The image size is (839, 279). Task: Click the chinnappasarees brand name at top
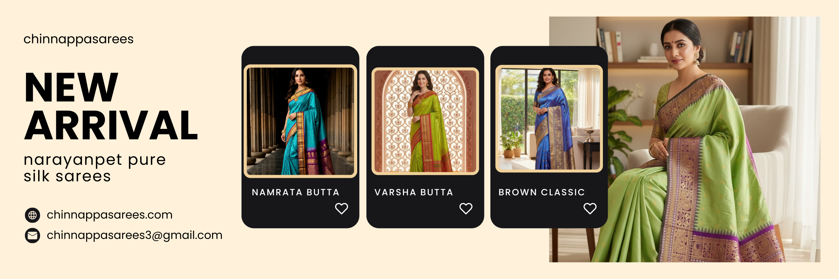pos(78,39)
